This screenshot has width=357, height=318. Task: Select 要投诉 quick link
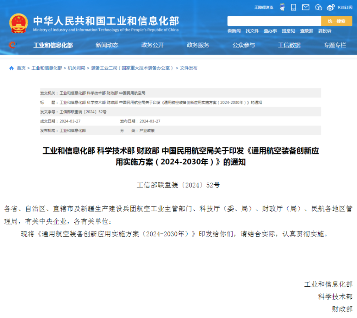pyautogui.click(x=325, y=31)
